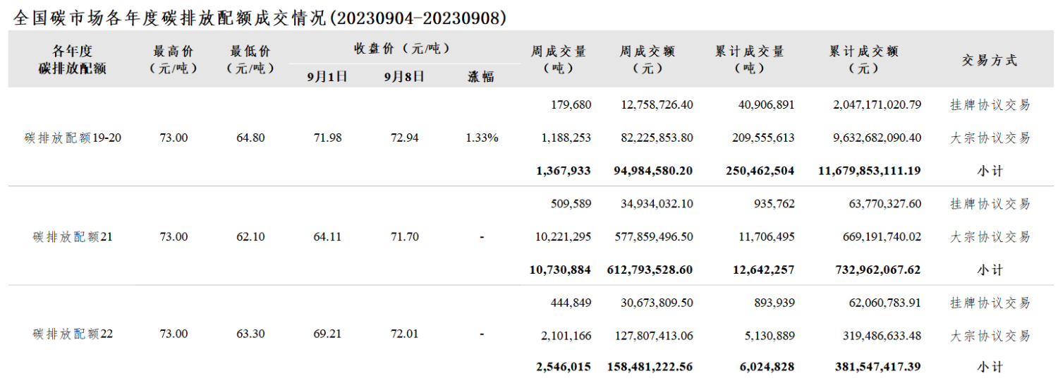Select the 累计成交额(元) column header

(x=864, y=60)
